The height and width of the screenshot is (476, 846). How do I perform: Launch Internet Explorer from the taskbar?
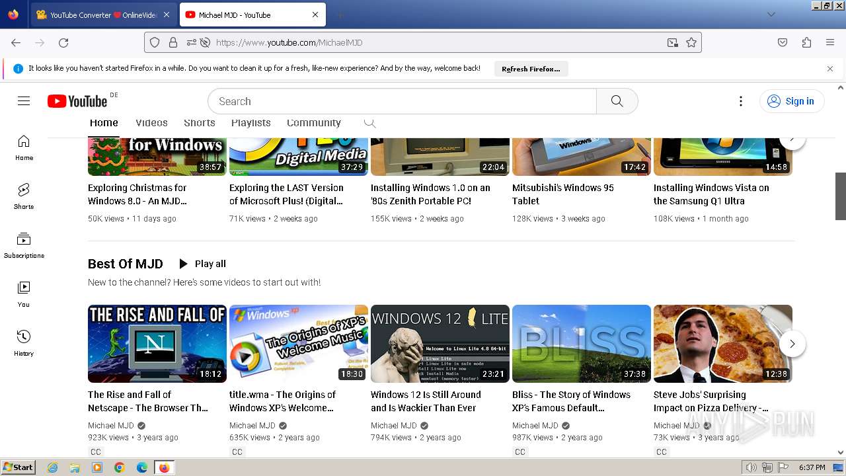53,467
